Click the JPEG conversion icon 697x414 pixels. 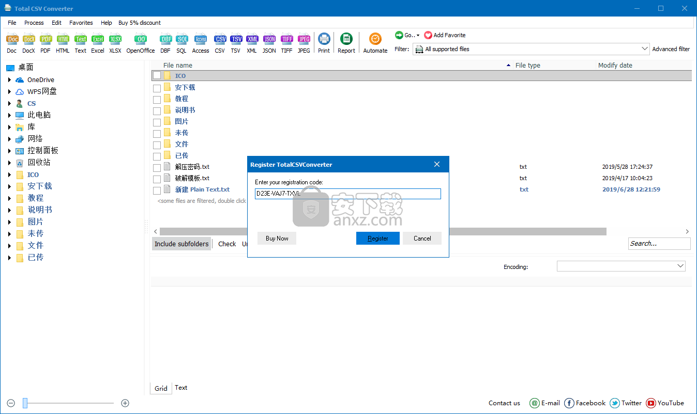[x=304, y=39]
